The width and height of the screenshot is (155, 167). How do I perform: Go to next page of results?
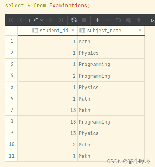click(x=51, y=20)
